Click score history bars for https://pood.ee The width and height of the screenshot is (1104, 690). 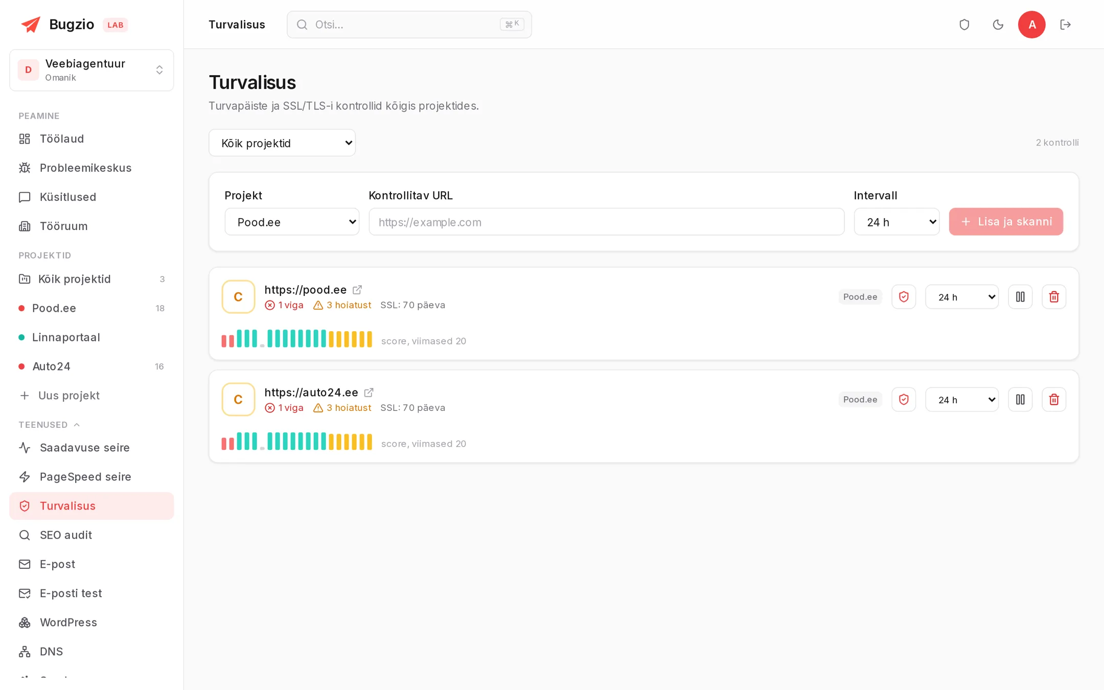click(x=296, y=339)
